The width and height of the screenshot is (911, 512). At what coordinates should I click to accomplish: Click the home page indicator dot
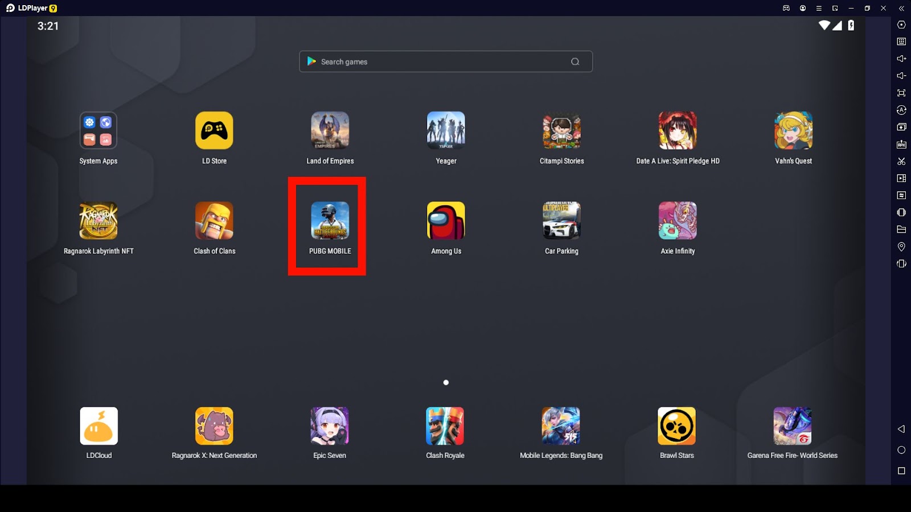(x=446, y=382)
